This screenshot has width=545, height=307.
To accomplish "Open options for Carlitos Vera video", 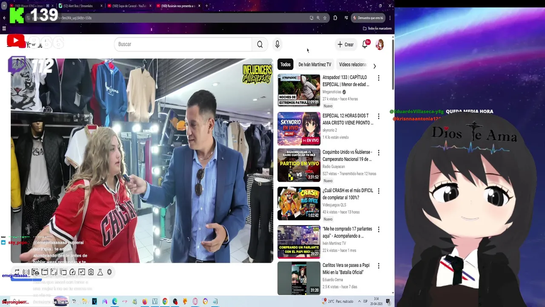I will (x=379, y=266).
